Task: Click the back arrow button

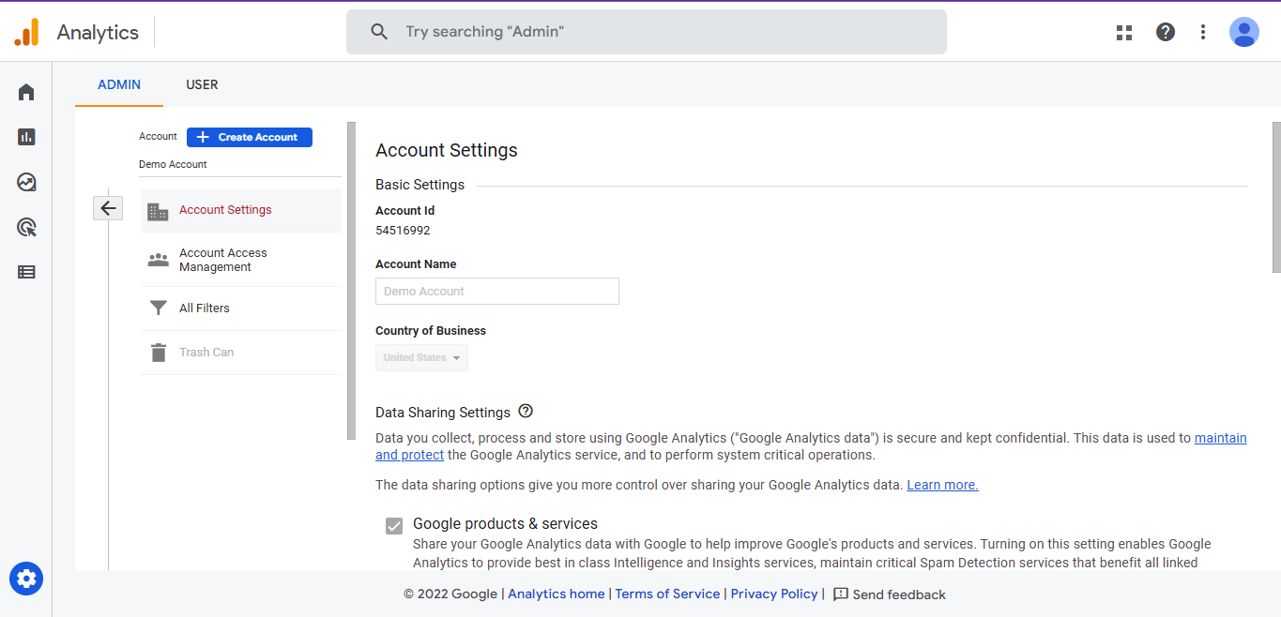Action: point(108,208)
